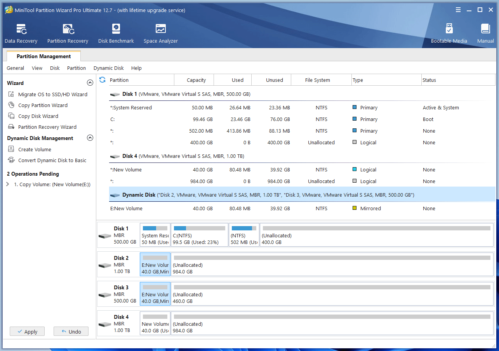Viewport: 499px width, 351px height.
Task: Select System Reserved partition row
Action: pyautogui.click(x=302, y=108)
